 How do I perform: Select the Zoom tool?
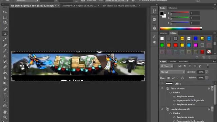pyautogui.click(x=5, y=117)
